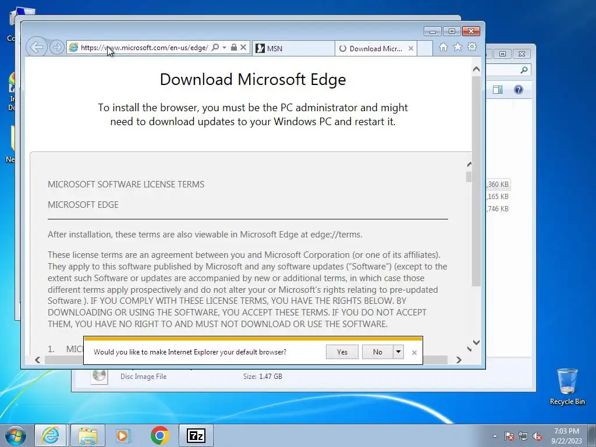596x447 pixels.
Task: Click the Show desktop strip on the taskbar
Action: (592, 435)
